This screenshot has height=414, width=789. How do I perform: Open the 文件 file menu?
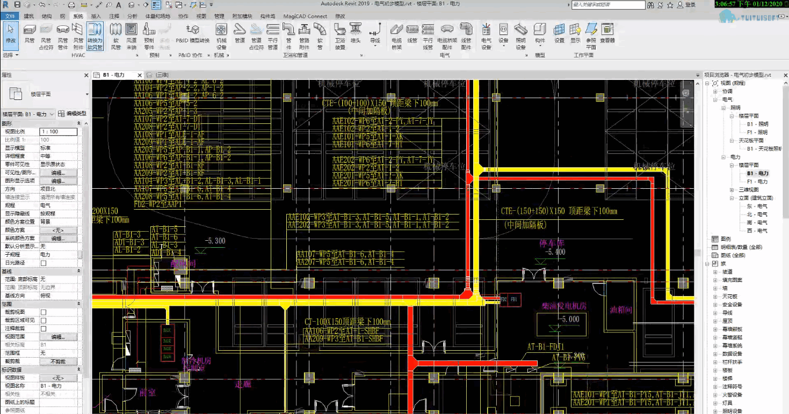point(10,16)
